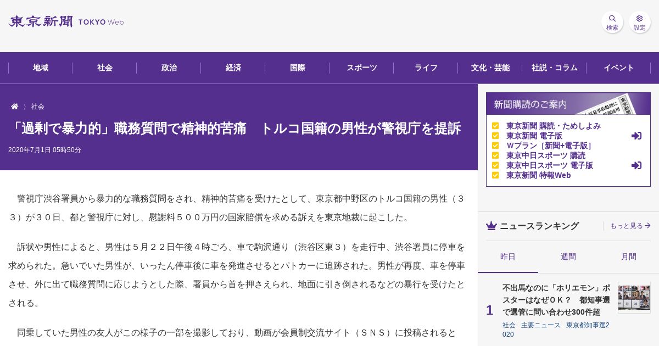Select the 文化・芸能 navigation item
Viewport: 659px width, 346px height.
click(490, 68)
